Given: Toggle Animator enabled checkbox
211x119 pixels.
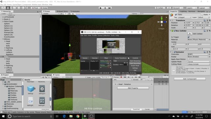Looking at the screenshot, I should click(175, 52).
